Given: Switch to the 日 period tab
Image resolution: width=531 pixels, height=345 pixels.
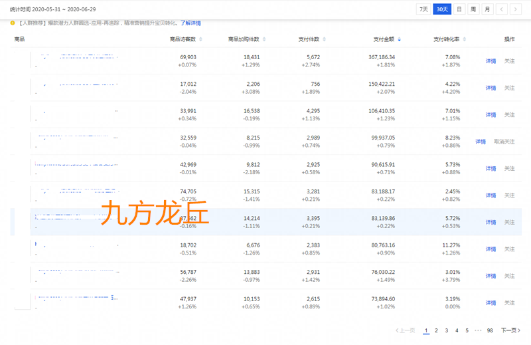Looking at the screenshot, I should [x=459, y=9].
